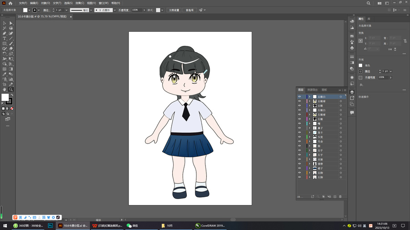The height and width of the screenshot is (230, 410).
Task: Select the Hand tool
Action: tap(5, 90)
